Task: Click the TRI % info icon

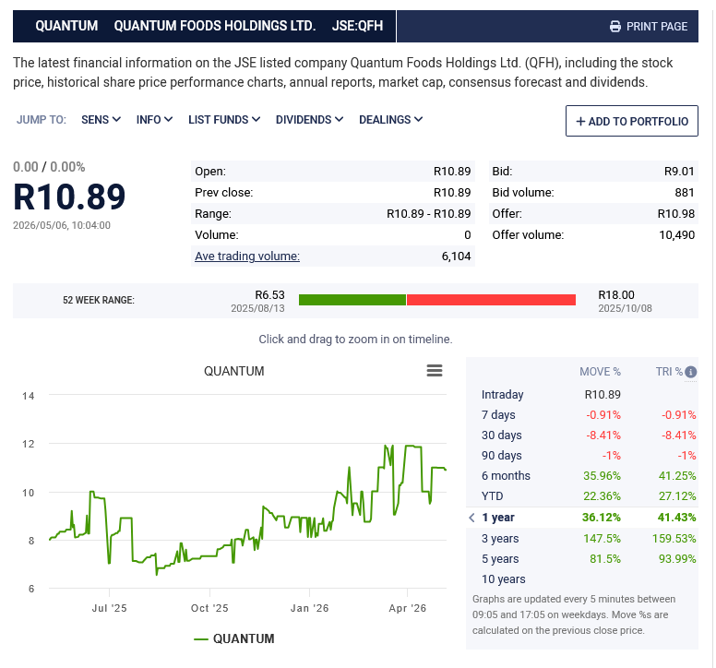Action: [690, 372]
